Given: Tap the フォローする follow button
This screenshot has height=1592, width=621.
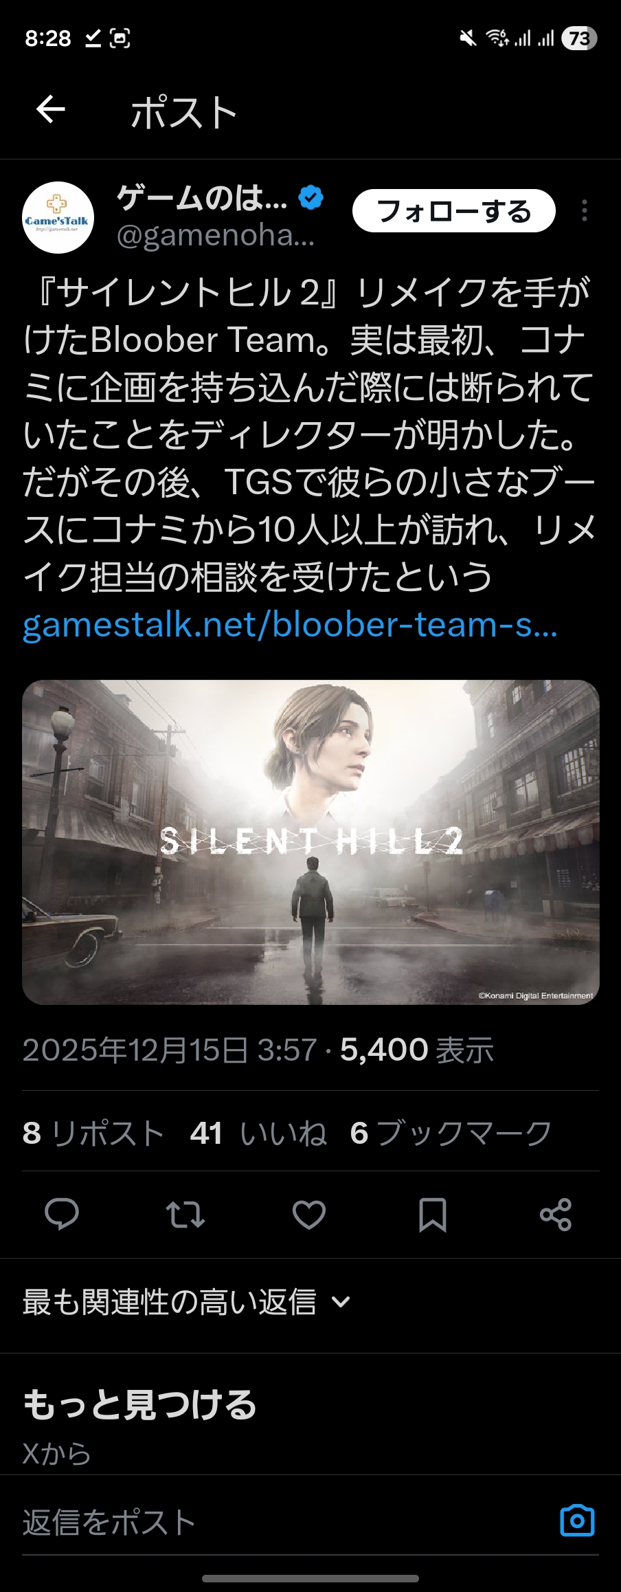Looking at the screenshot, I should [x=453, y=210].
